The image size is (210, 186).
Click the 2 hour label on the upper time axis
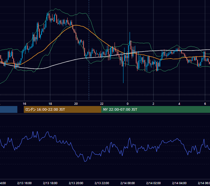153,104
